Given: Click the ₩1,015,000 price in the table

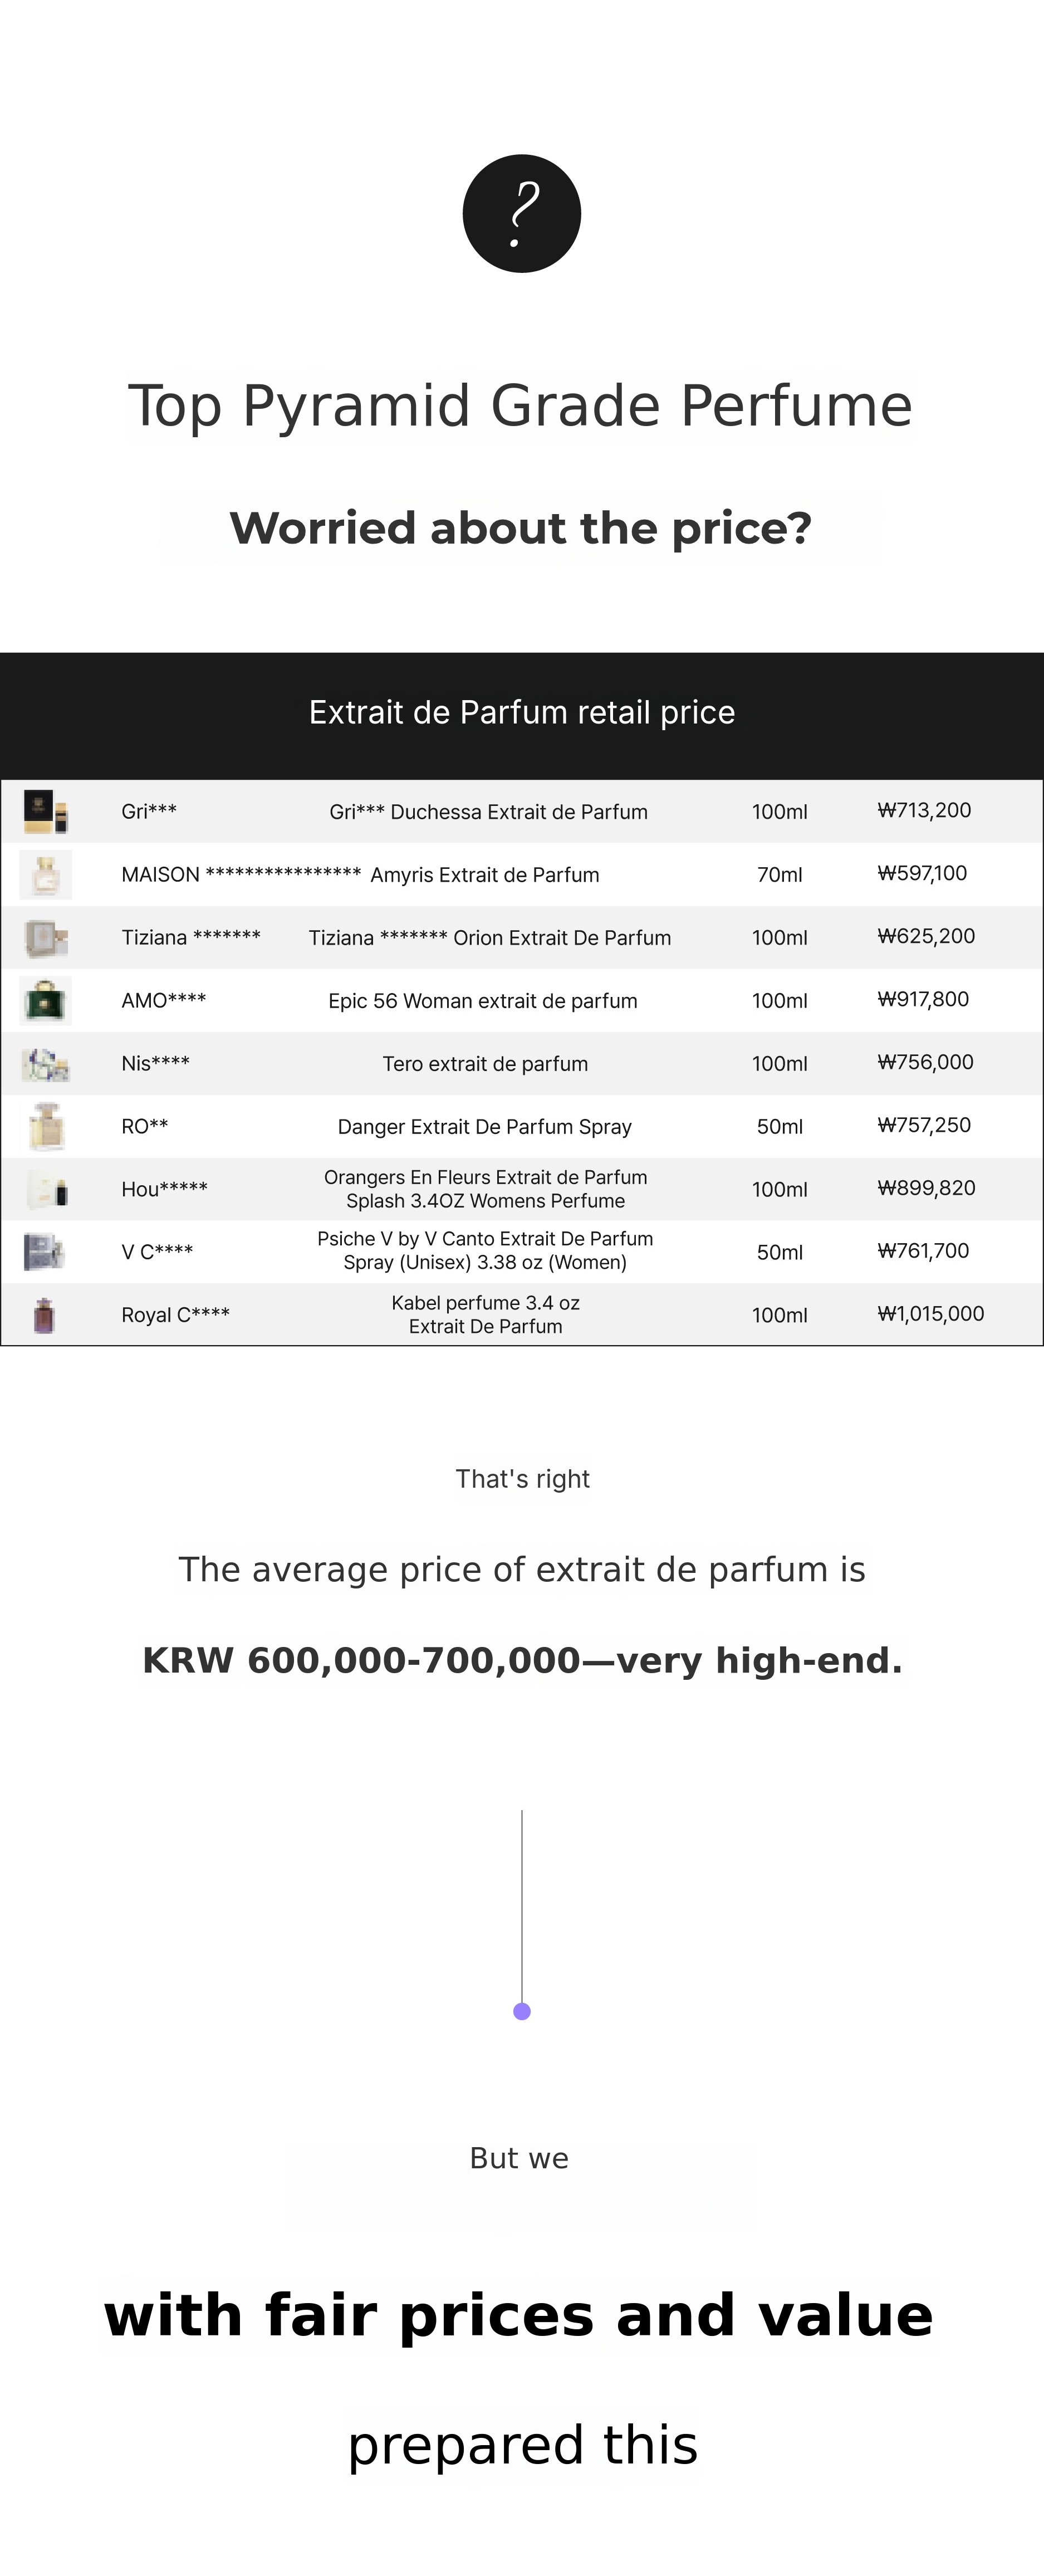Looking at the screenshot, I should coord(930,1314).
